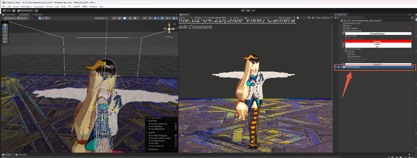Expand AvatarSample_A in Hierarchy
Viewport: 417px width, 158px height.
342,67
